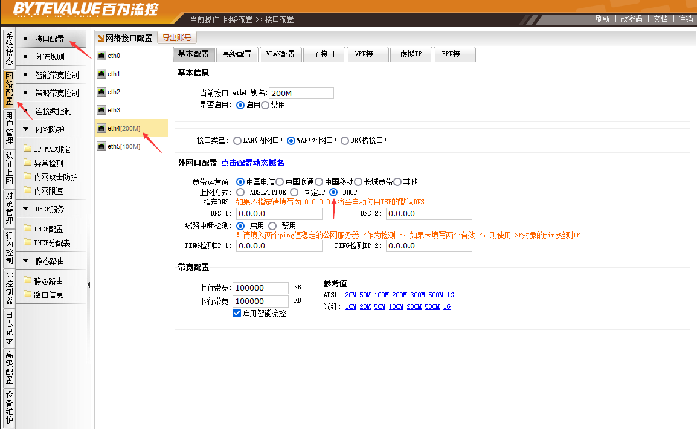Screen dimensions: 697x429
Task: Switch to the VLAN配置 tab
Action: click(x=280, y=54)
